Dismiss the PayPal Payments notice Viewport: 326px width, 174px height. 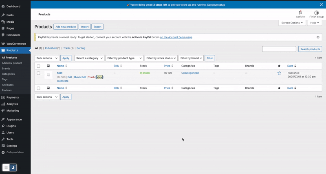[318, 37]
